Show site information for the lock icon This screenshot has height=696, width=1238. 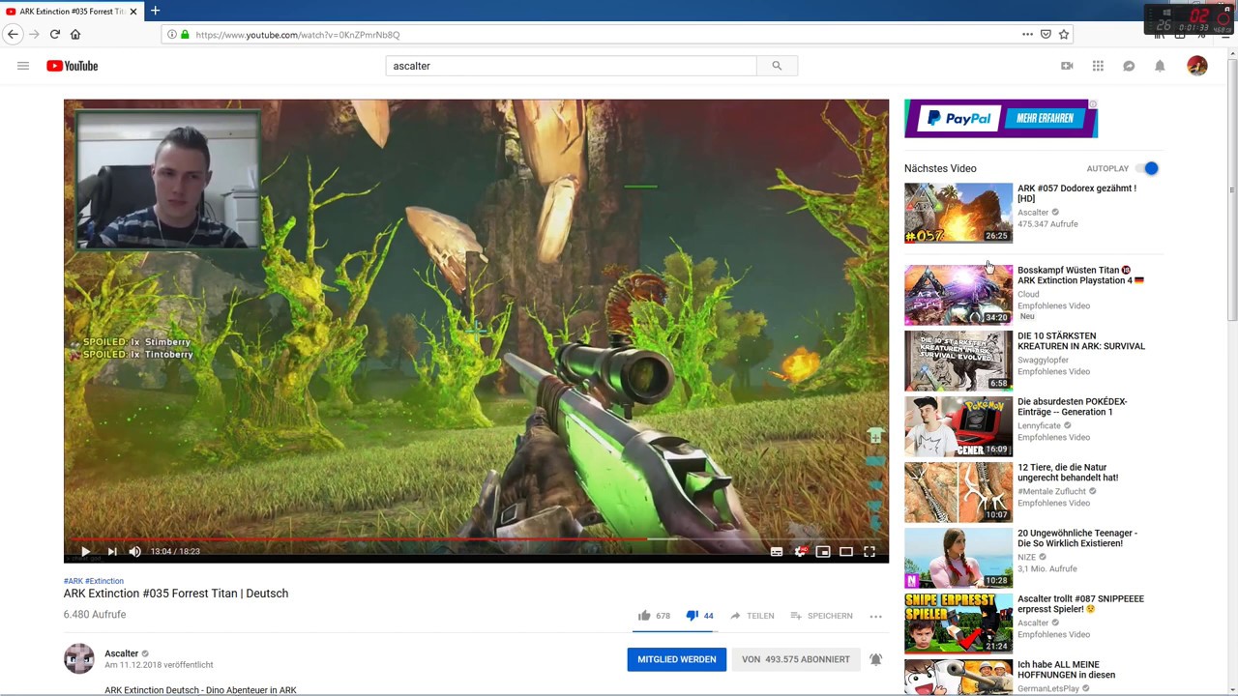coord(185,34)
